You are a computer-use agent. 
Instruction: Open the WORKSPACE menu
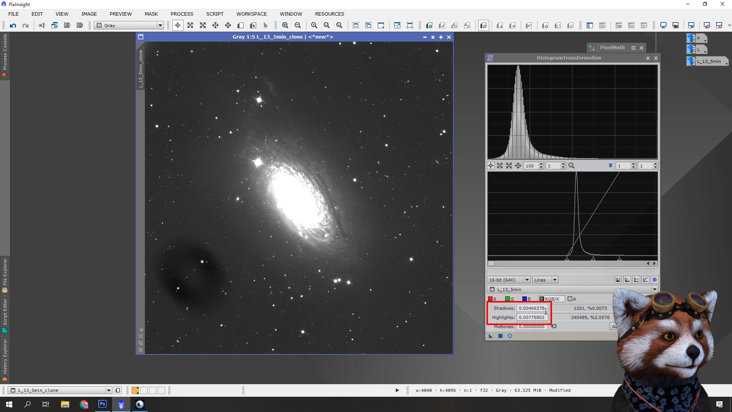(252, 14)
